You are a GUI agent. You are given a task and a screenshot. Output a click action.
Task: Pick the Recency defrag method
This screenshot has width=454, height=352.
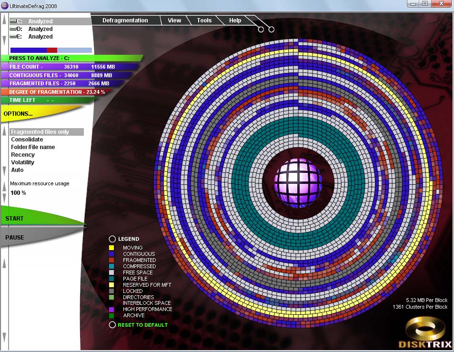23,155
